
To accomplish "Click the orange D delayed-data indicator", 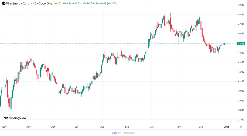I will (59, 3).
